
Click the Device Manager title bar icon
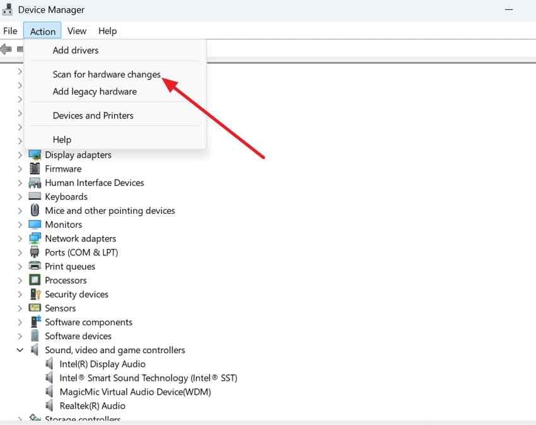click(7, 9)
